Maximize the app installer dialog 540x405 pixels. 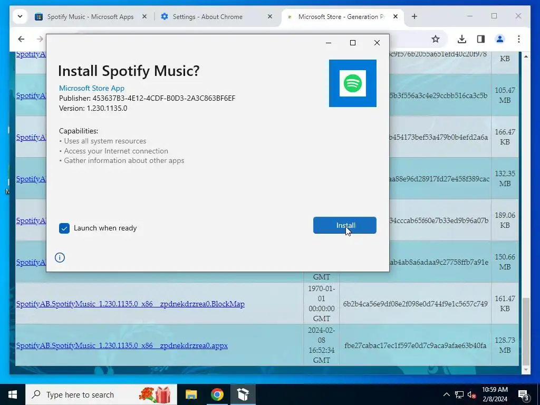[x=353, y=43]
